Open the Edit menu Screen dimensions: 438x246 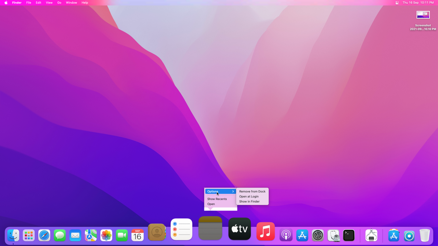pyautogui.click(x=39, y=3)
